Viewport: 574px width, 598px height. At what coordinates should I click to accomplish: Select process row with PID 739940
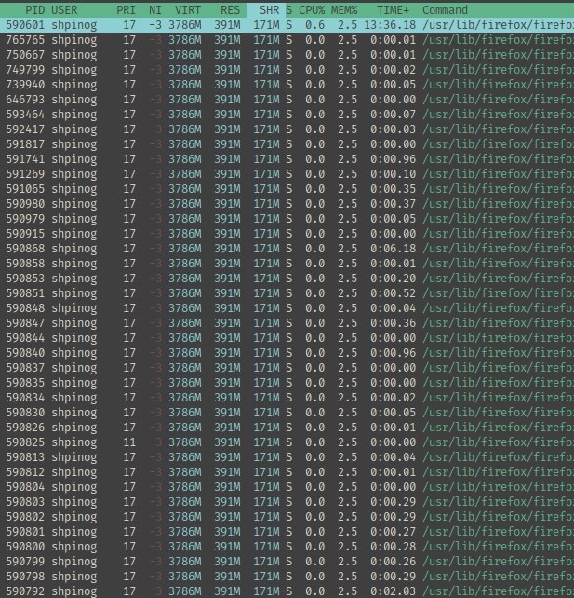(x=287, y=84)
